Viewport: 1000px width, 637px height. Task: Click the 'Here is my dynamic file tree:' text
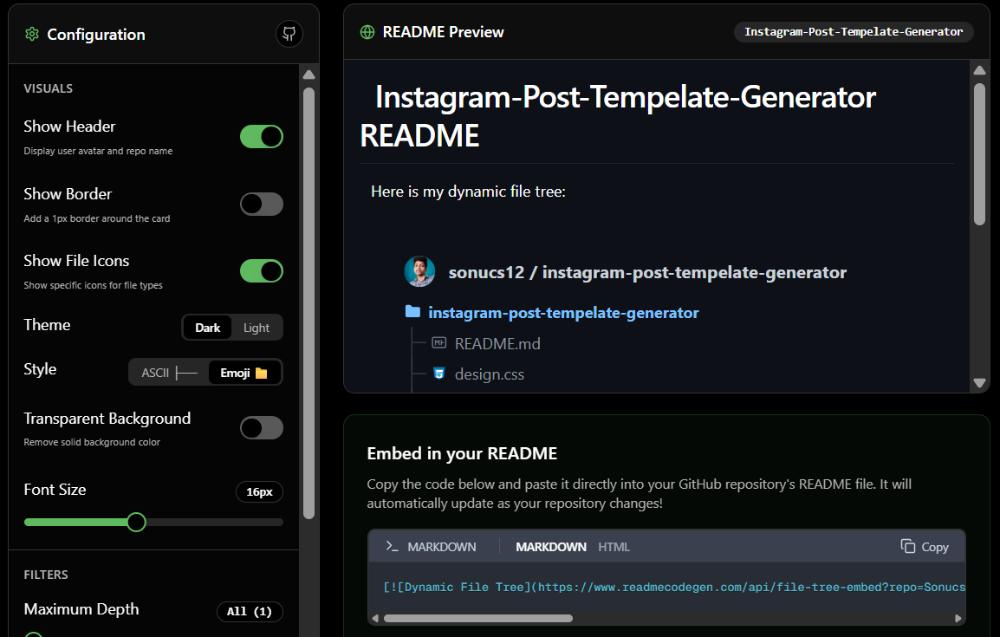coord(468,192)
